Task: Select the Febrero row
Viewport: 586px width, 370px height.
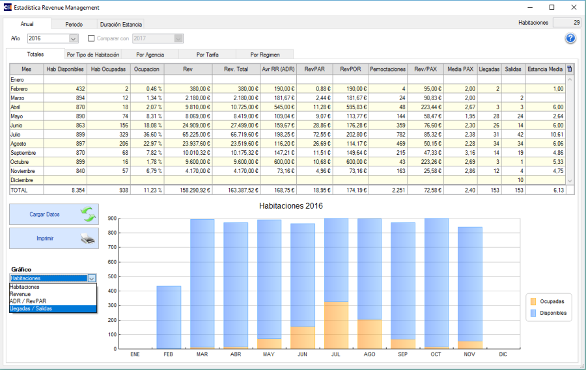Action: pos(288,89)
